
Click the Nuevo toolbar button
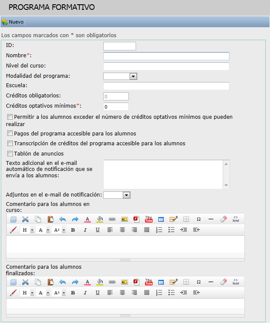click(13, 22)
